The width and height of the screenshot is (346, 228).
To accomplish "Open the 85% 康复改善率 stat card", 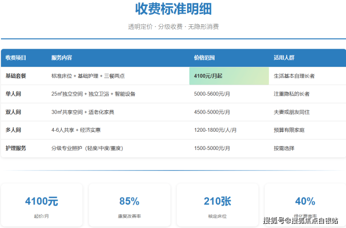I will [129, 205].
